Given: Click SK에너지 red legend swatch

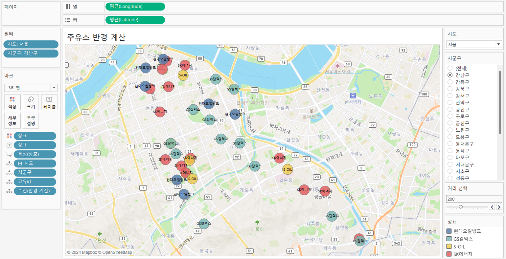Looking at the screenshot, I should (449, 254).
